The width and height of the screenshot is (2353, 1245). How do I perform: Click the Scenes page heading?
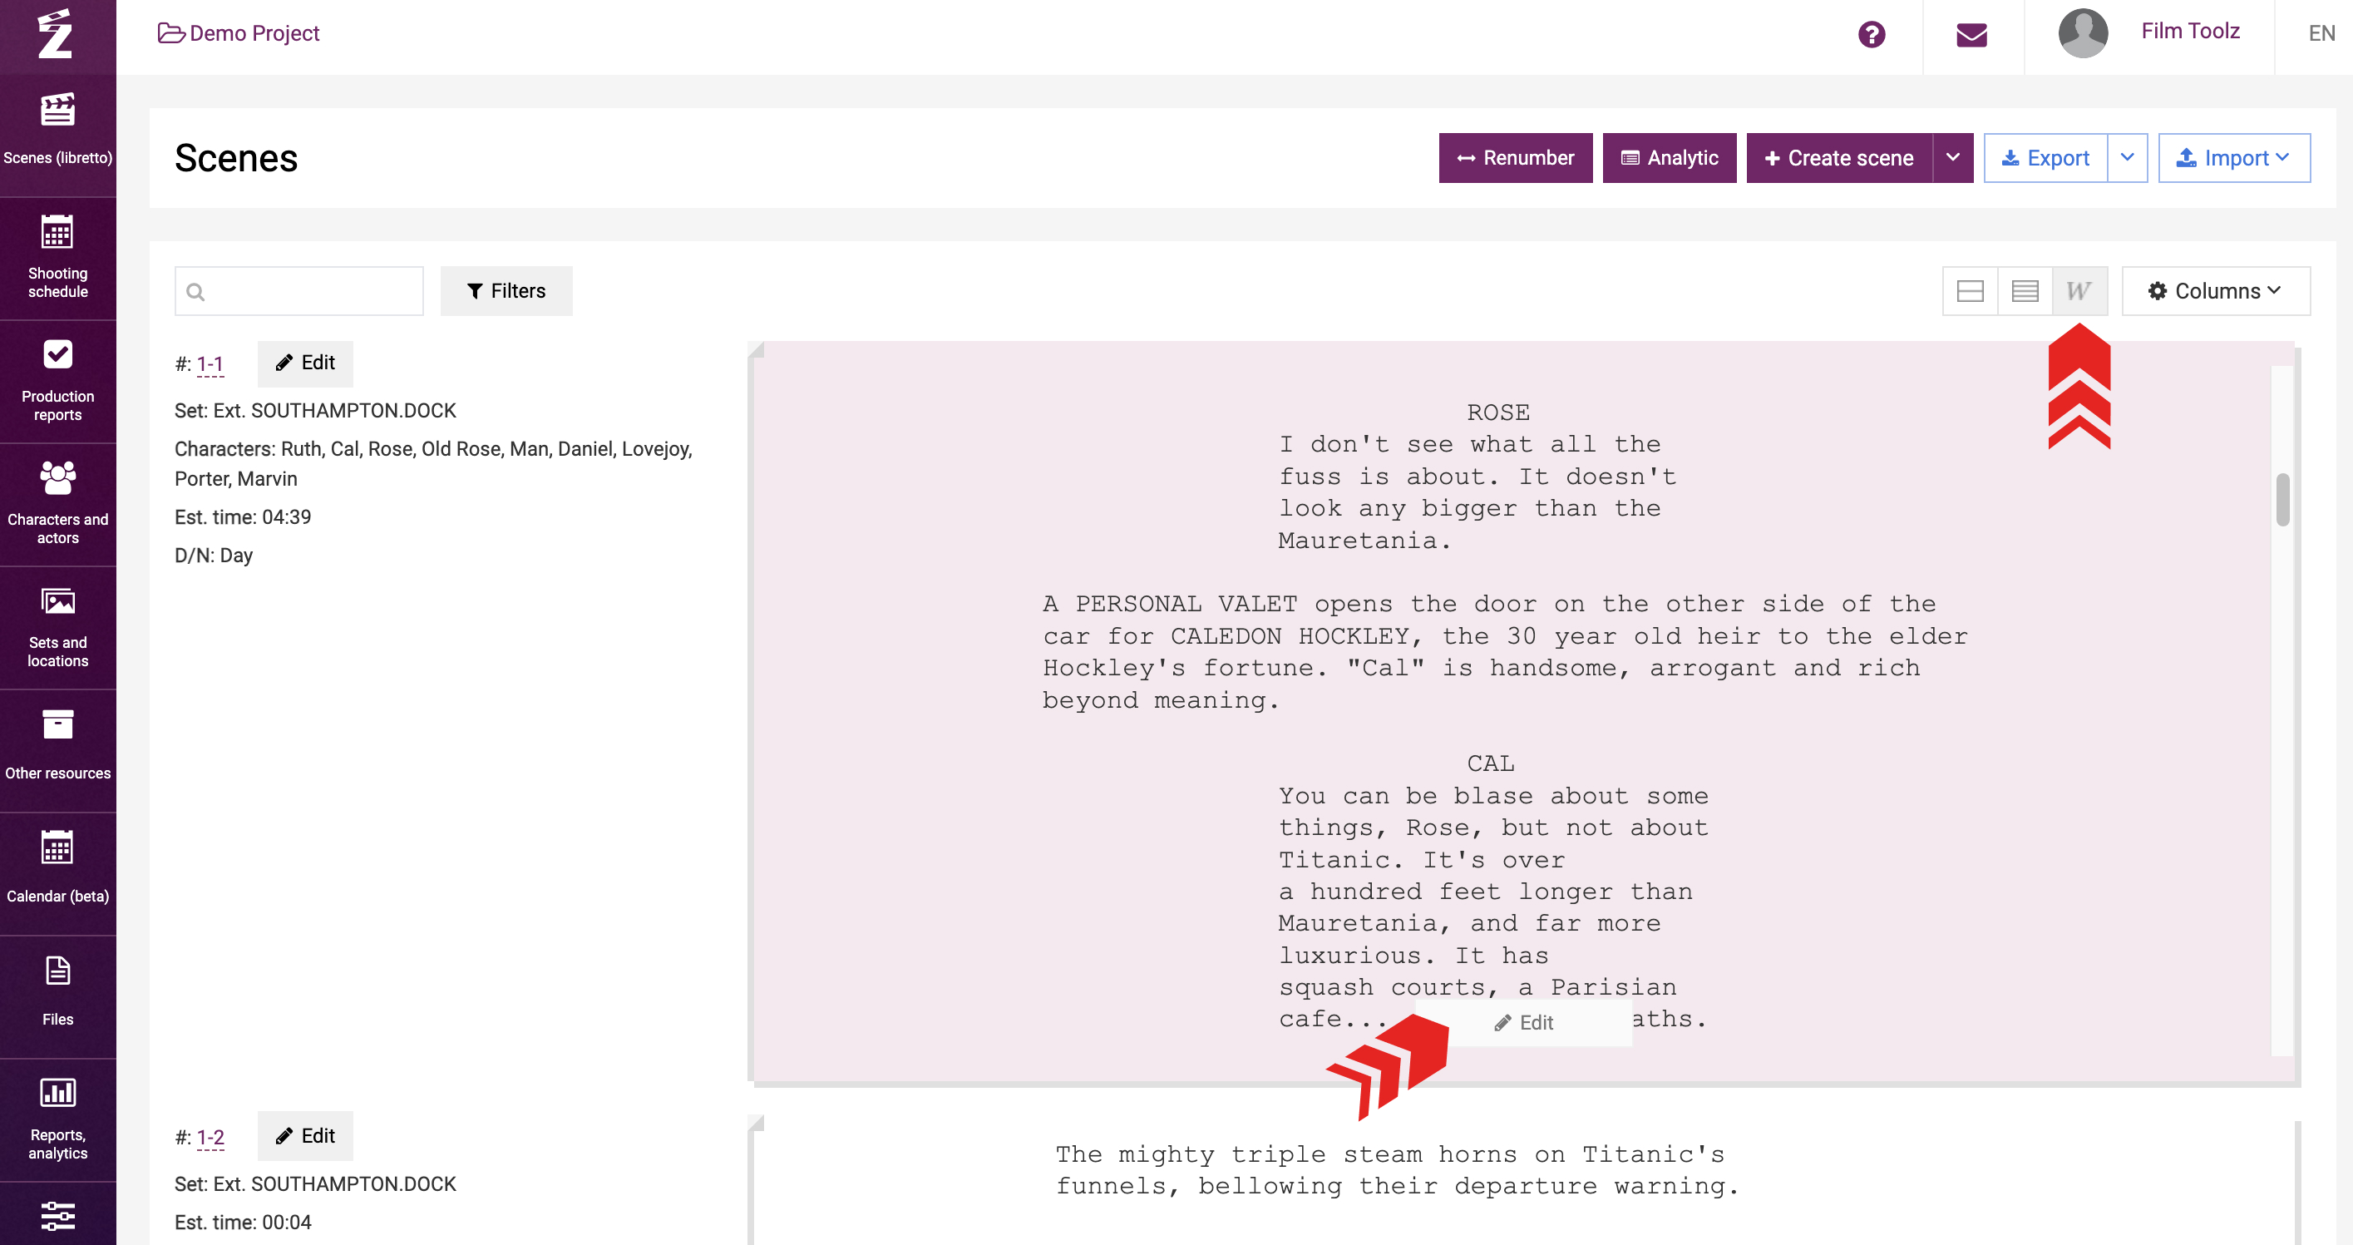235,159
